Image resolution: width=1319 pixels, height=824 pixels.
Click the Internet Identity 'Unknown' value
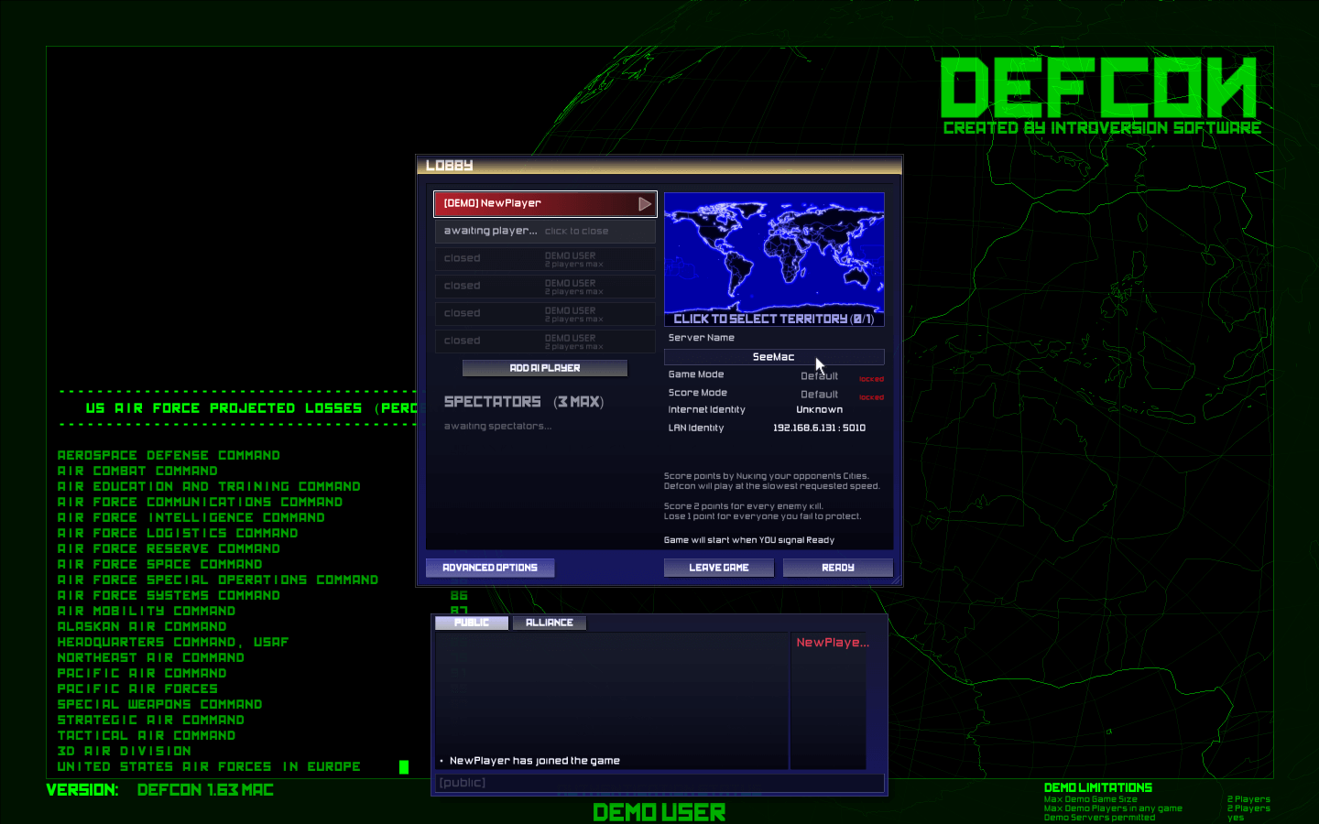(x=820, y=410)
